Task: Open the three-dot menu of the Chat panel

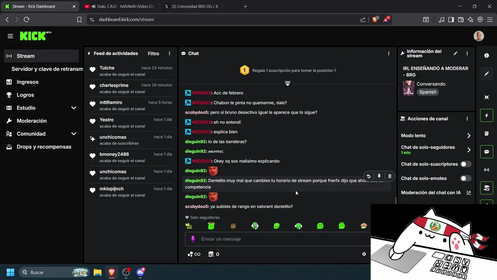Action: tap(389, 54)
